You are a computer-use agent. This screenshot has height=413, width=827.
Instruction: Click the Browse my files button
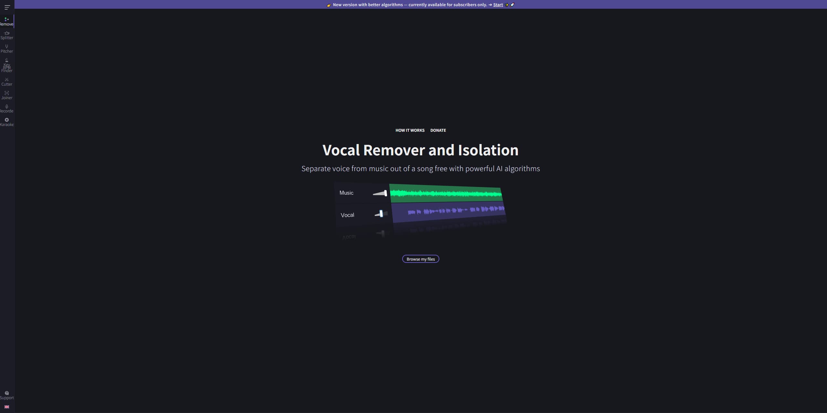tap(421, 259)
